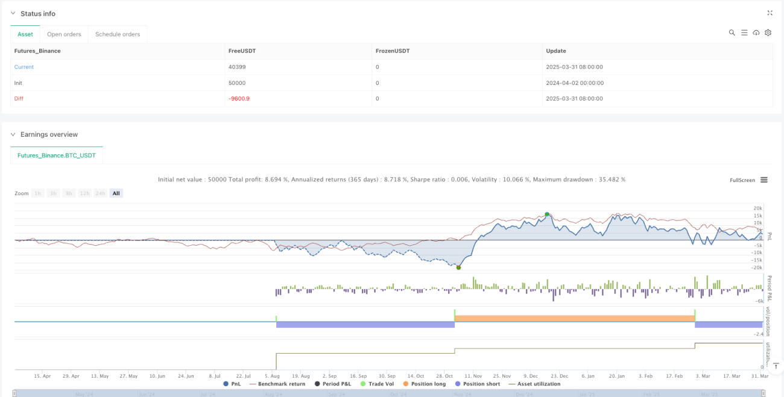Click the chart statistics summary line
This screenshot has width=784, height=397.
click(391, 180)
